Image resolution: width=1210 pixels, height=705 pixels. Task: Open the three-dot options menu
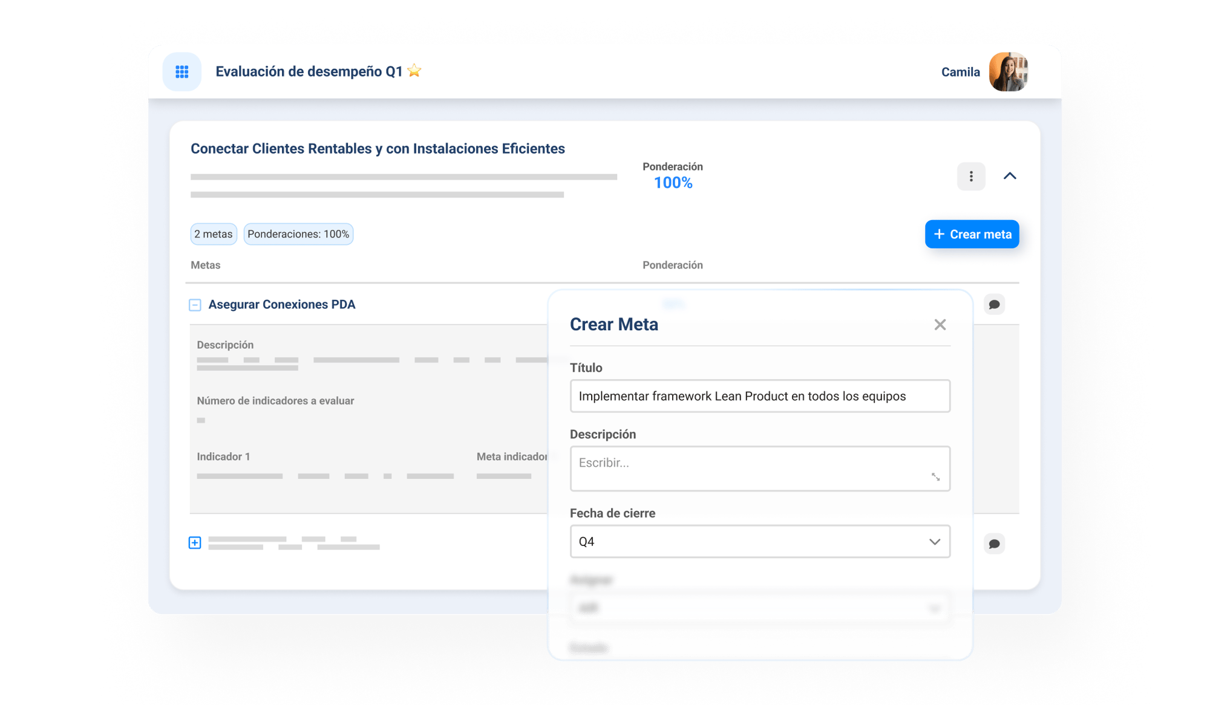coord(970,176)
